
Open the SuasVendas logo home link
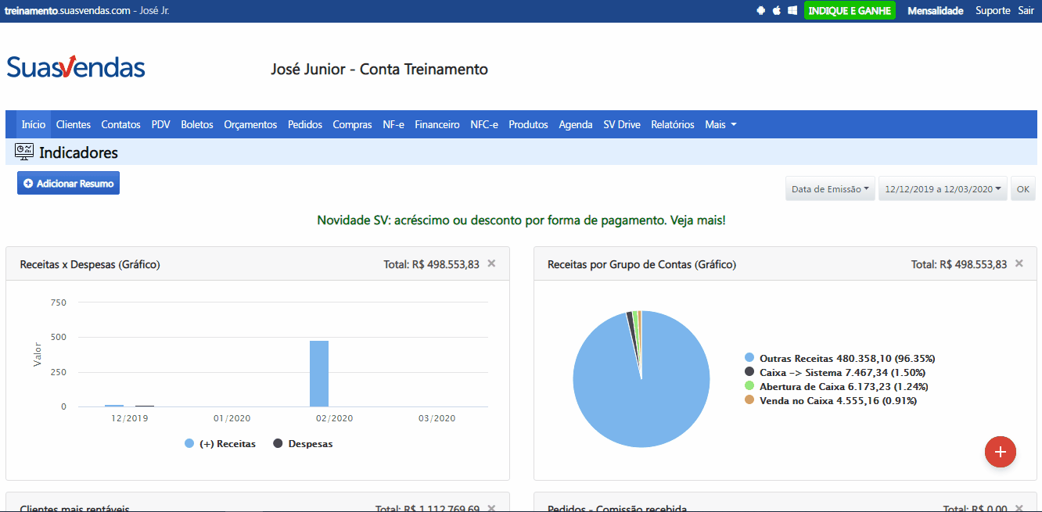point(76,68)
